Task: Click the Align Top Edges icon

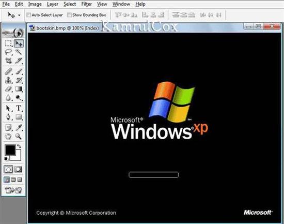Action: 118,15
